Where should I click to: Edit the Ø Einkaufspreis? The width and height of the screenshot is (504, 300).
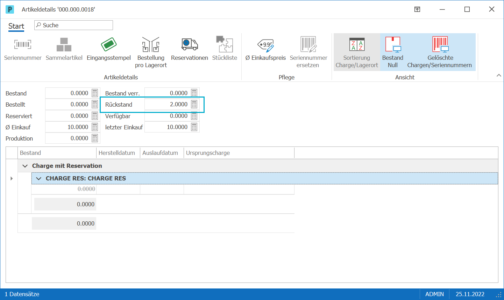coord(265,49)
